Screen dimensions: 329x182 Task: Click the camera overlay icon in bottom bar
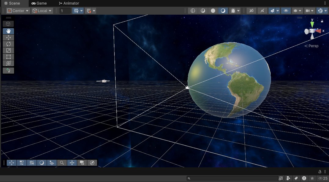click(x=82, y=163)
